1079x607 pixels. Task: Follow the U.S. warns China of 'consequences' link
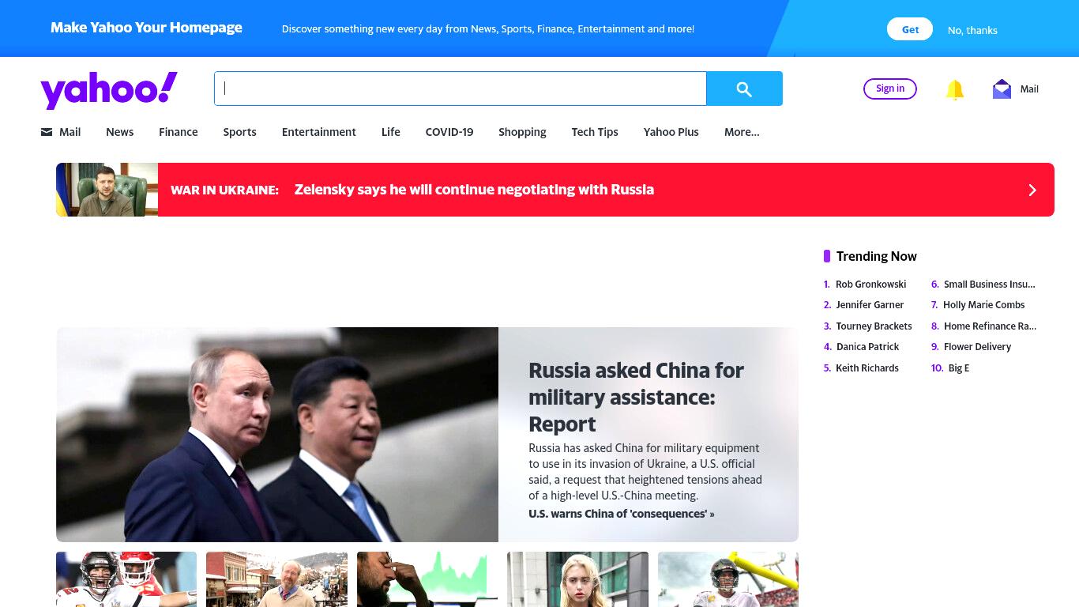(x=622, y=514)
